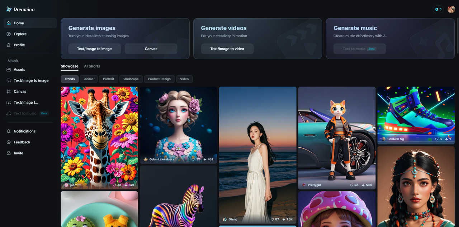
Task: Open the mushroom hat girl thumbnail
Action: 337,209
